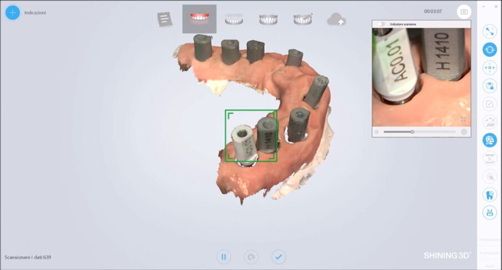Select the upper jaw scan step
Screen dimensions: 502x270
tap(200, 19)
